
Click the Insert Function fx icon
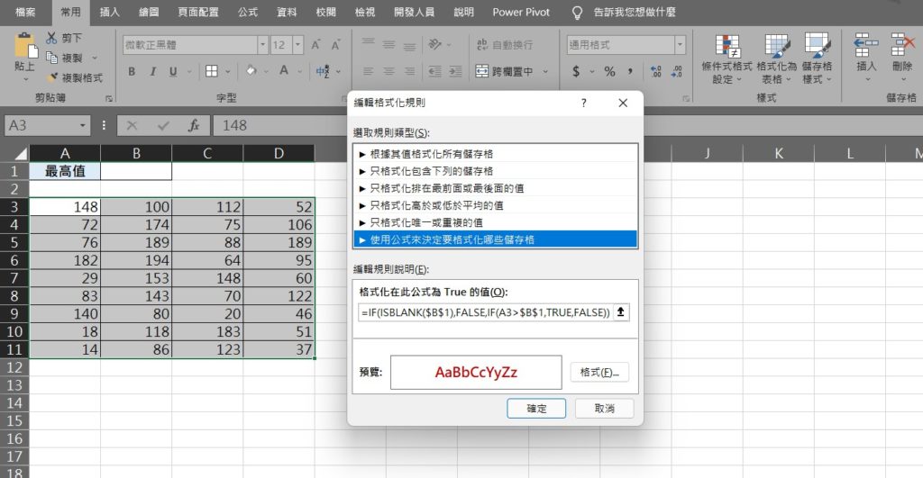[x=193, y=126]
